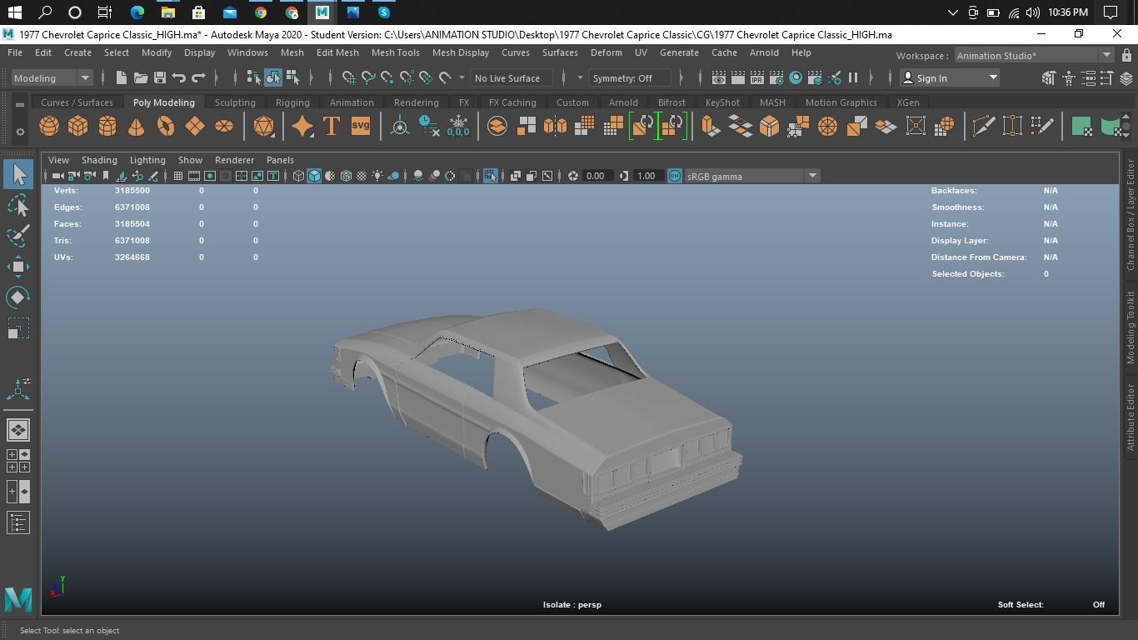Switch to the Rigging shelf tab
This screenshot has width=1138, height=640.
click(x=292, y=102)
